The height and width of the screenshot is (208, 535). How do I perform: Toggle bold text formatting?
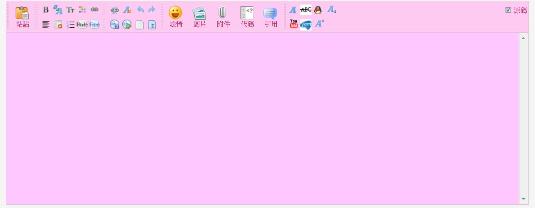click(x=46, y=9)
